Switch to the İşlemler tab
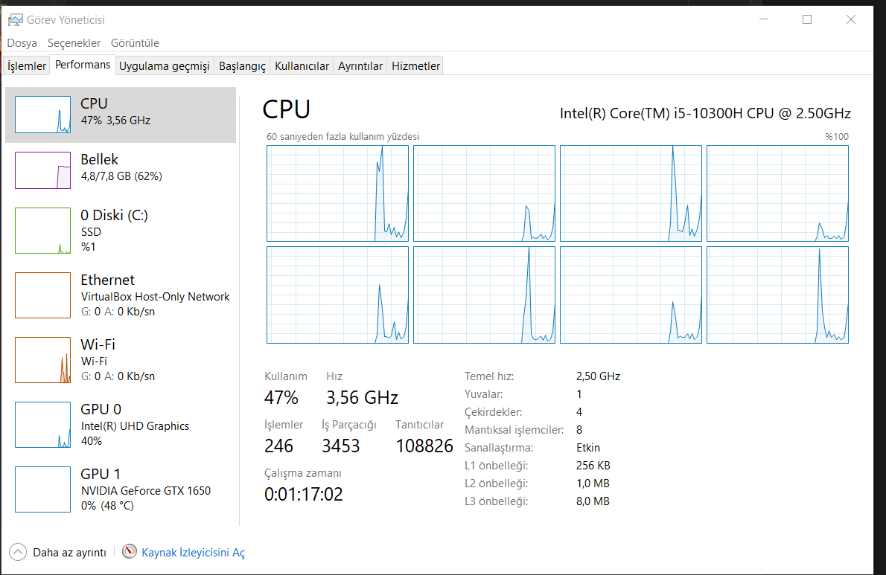Screen dimensions: 886x575 click(x=27, y=66)
